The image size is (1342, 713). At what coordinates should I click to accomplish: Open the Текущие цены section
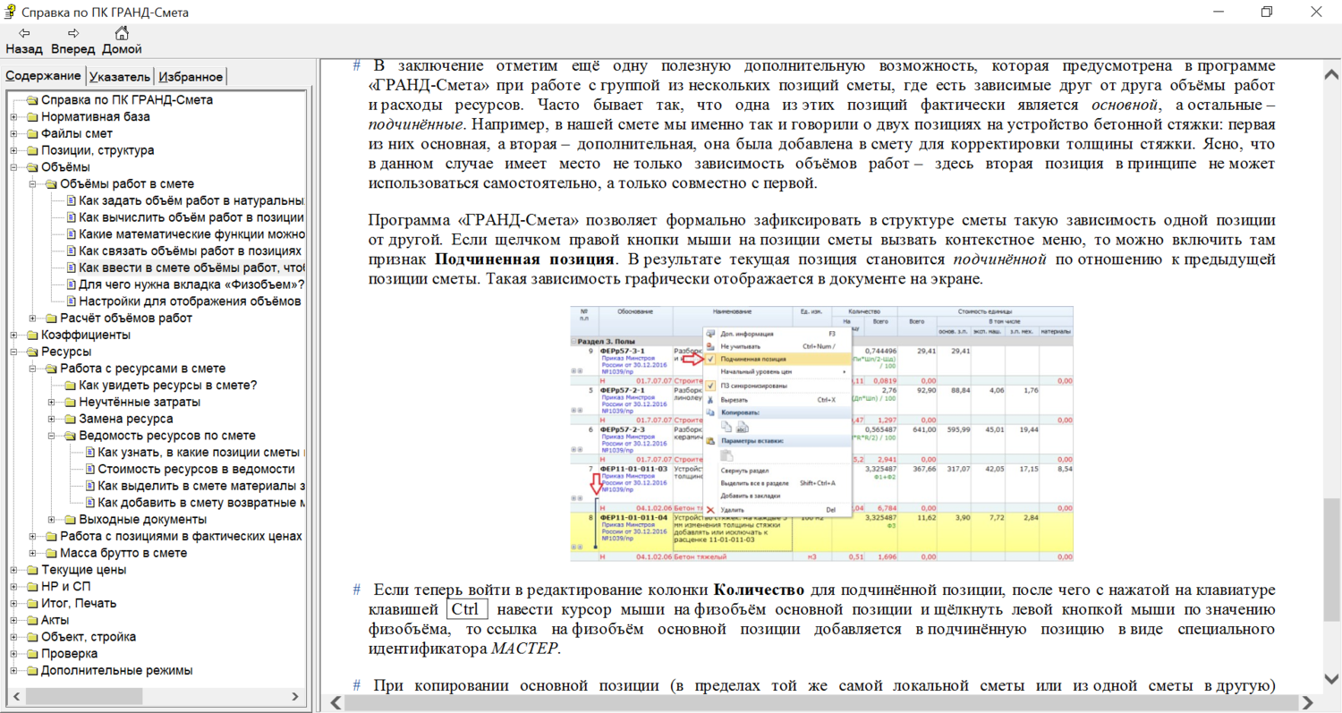pyautogui.click(x=83, y=570)
